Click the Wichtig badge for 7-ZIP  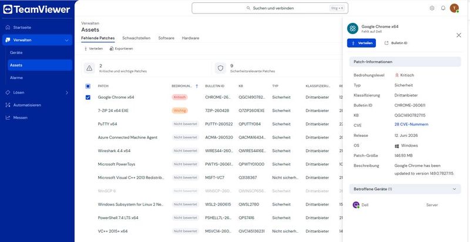(x=180, y=110)
